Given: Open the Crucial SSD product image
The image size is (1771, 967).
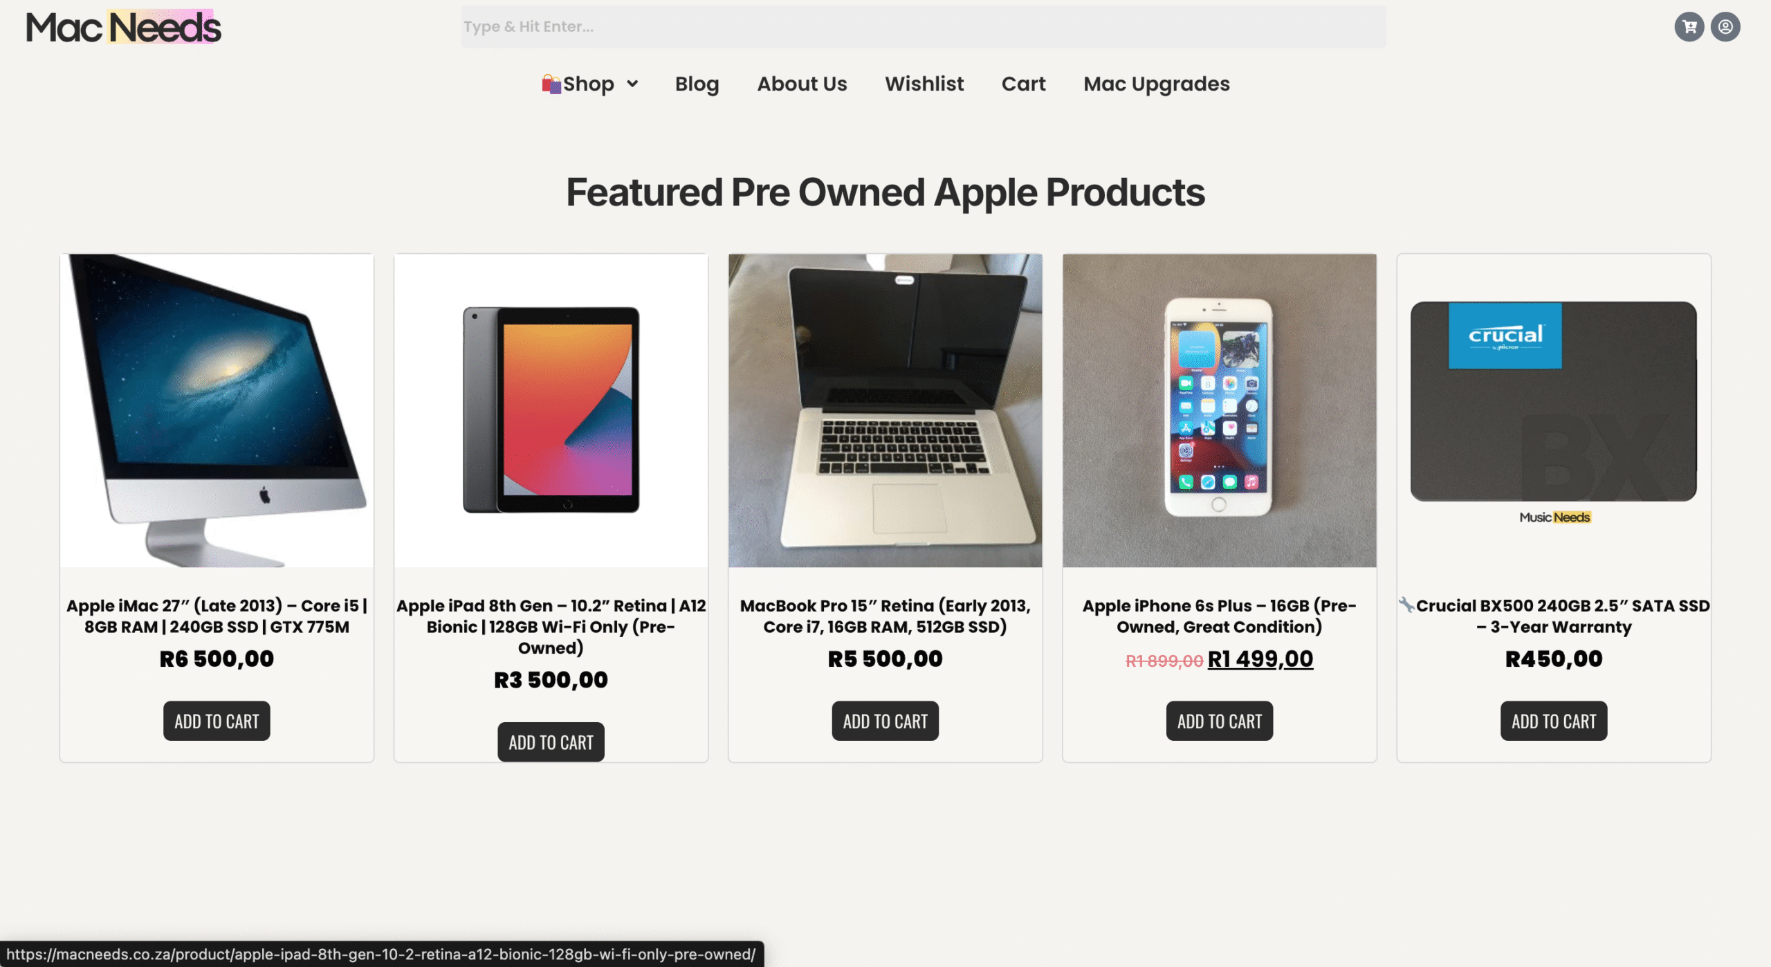Looking at the screenshot, I should click(1554, 410).
